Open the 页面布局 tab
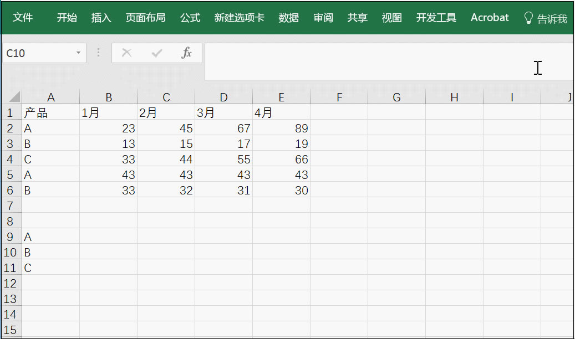 click(x=145, y=18)
